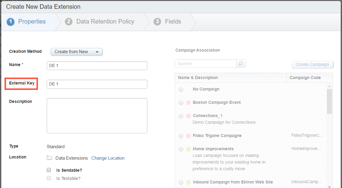Image resolution: width=342 pixels, height=188 pixels.
Task: Click the search magnifier icon in Campaign Association
Action: pyautogui.click(x=241, y=64)
